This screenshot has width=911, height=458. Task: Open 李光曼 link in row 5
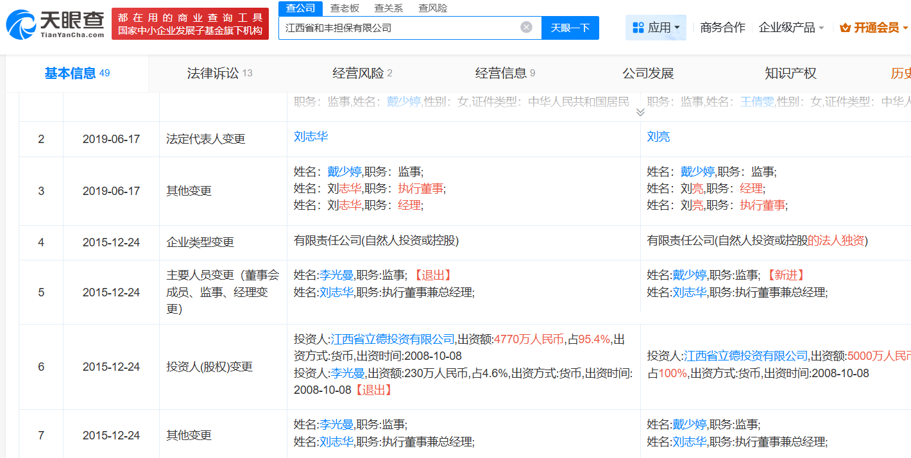pyautogui.click(x=336, y=275)
